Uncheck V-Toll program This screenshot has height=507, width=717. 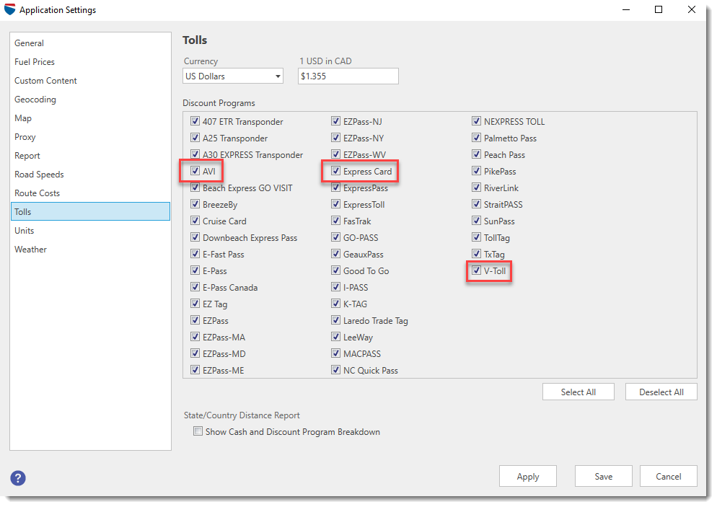click(x=477, y=270)
